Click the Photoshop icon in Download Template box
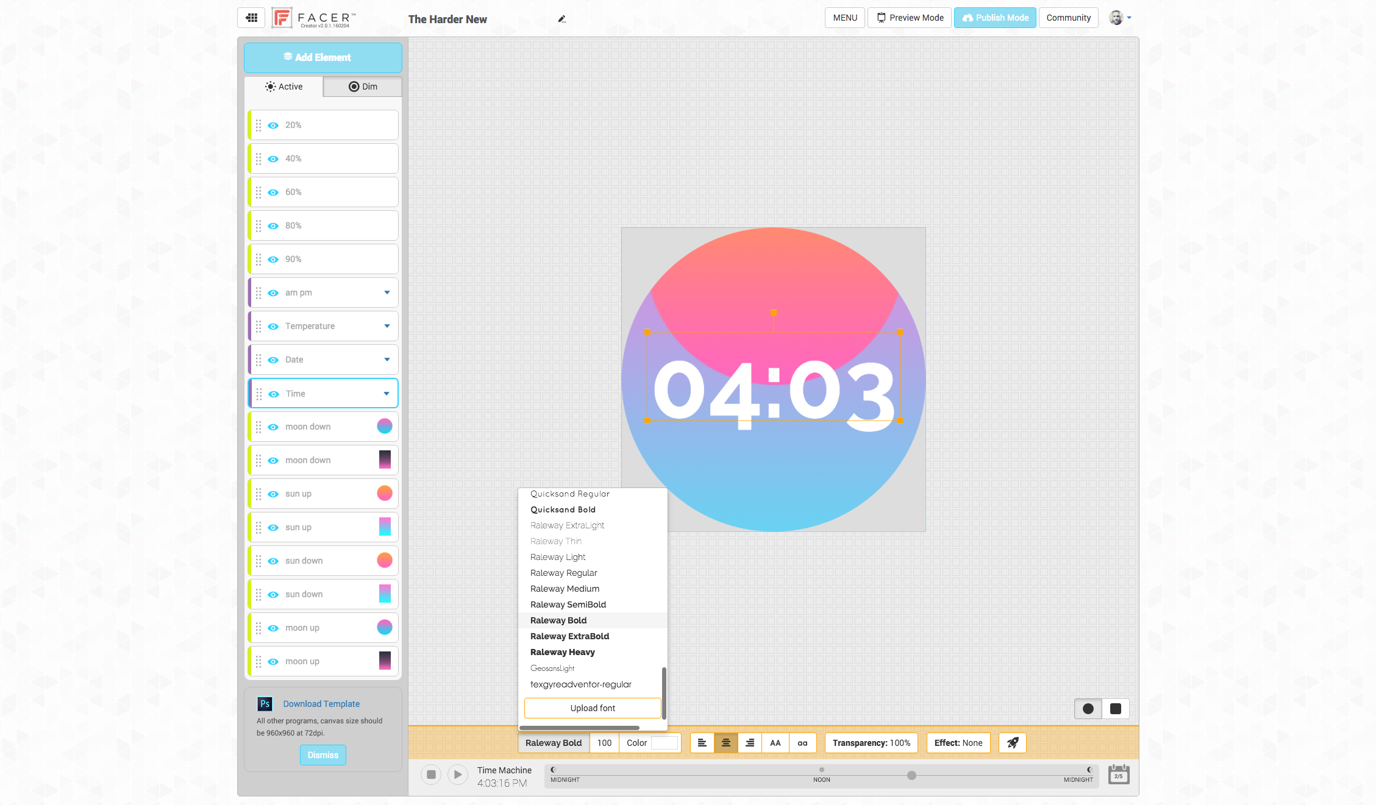This screenshot has width=1376, height=805. coord(265,704)
